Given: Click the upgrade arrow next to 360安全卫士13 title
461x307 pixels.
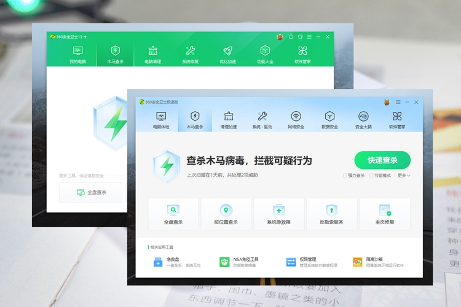Looking at the screenshot, I should pos(85,37).
